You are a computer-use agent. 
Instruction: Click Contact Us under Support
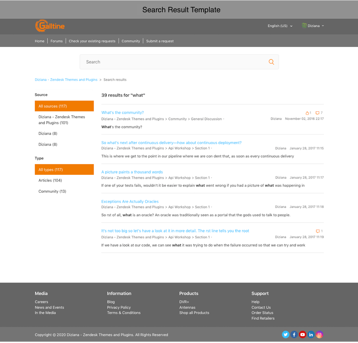(261, 307)
